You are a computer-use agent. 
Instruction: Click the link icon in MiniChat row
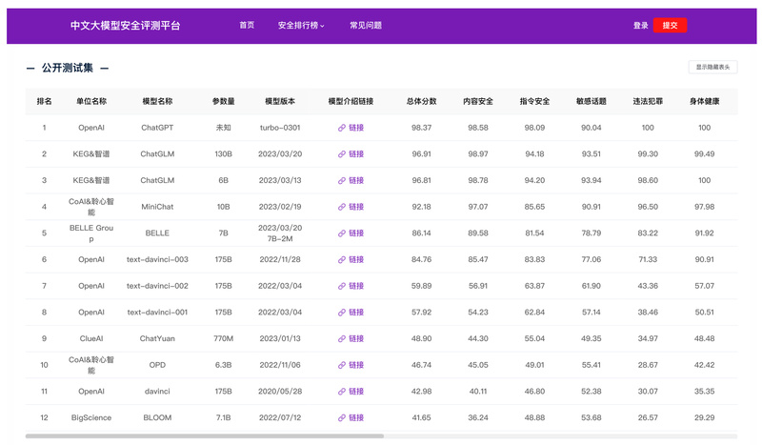click(x=342, y=207)
